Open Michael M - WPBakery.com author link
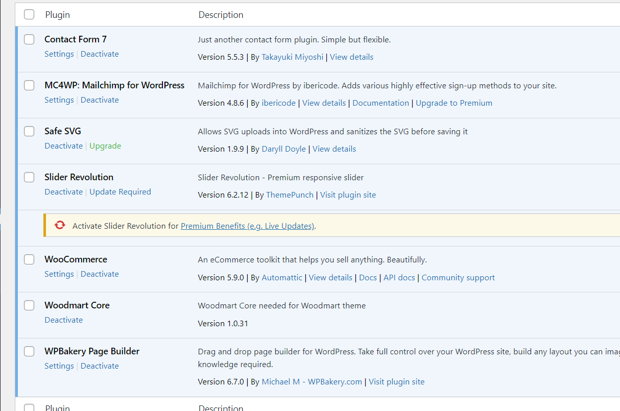The height and width of the screenshot is (411, 620). [312, 382]
